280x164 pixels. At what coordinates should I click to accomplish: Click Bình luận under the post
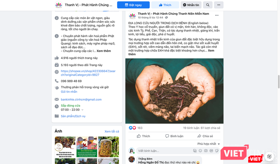[x=174, y=136]
